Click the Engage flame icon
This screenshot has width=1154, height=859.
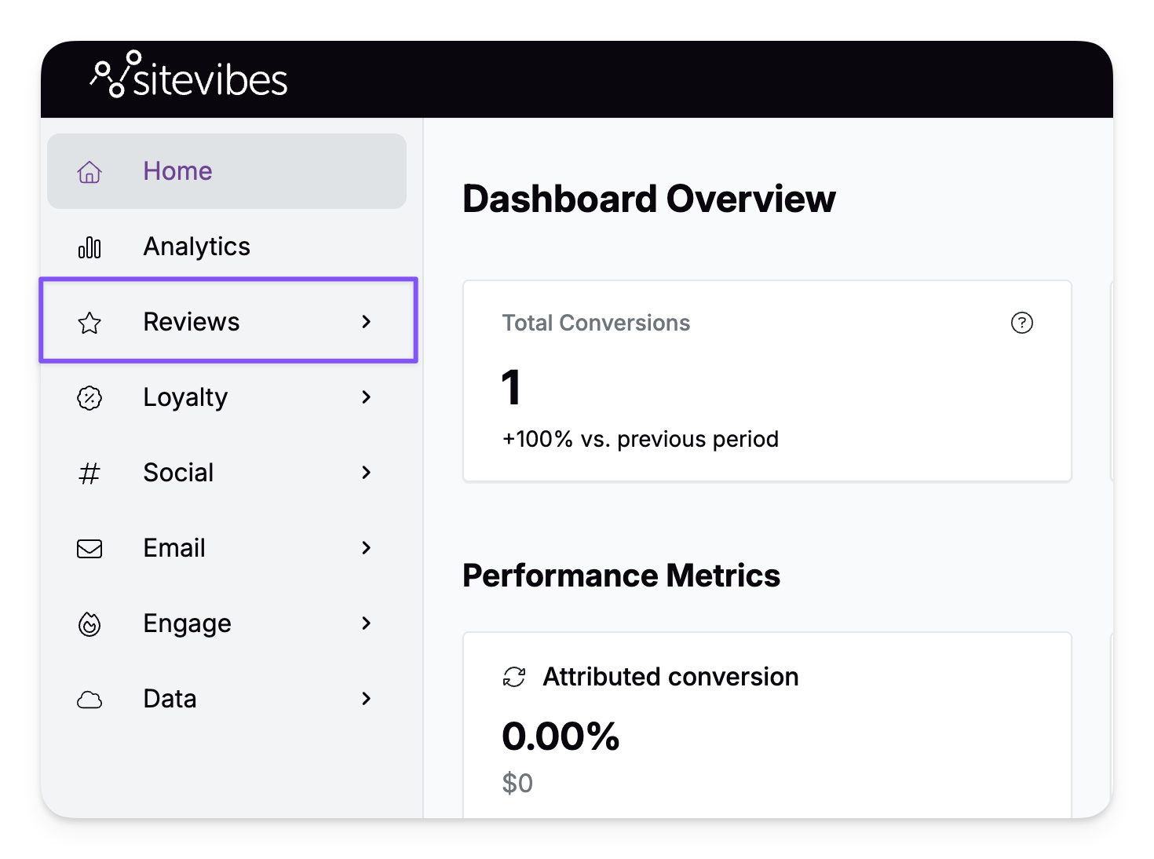pos(89,624)
